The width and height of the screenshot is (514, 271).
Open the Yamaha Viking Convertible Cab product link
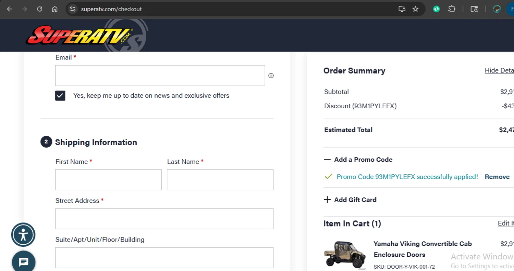coord(423,249)
